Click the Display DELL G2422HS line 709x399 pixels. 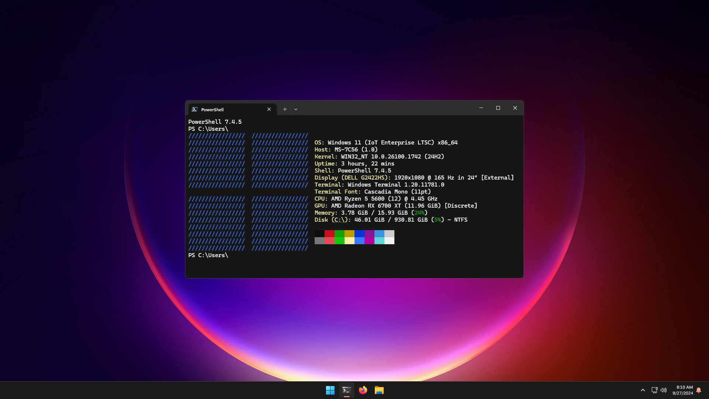(414, 178)
